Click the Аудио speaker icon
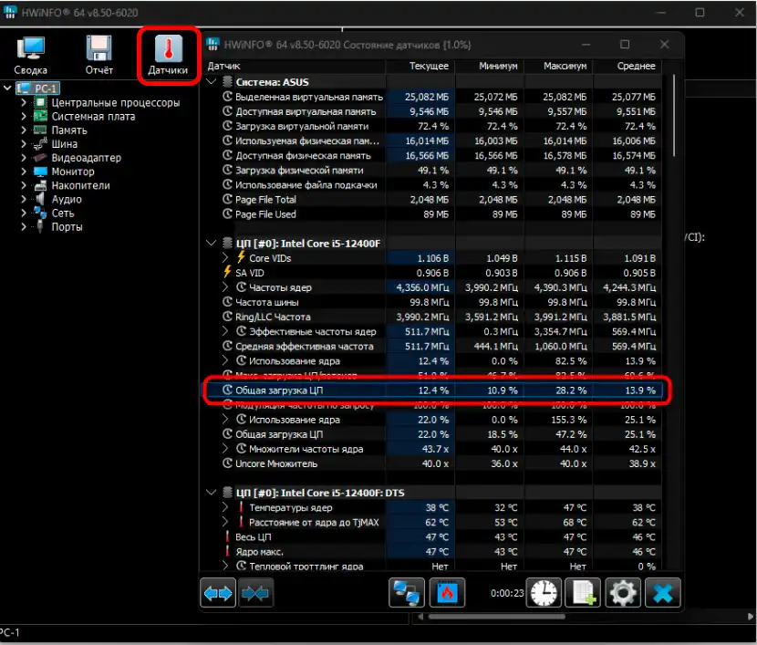 pos(40,199)
